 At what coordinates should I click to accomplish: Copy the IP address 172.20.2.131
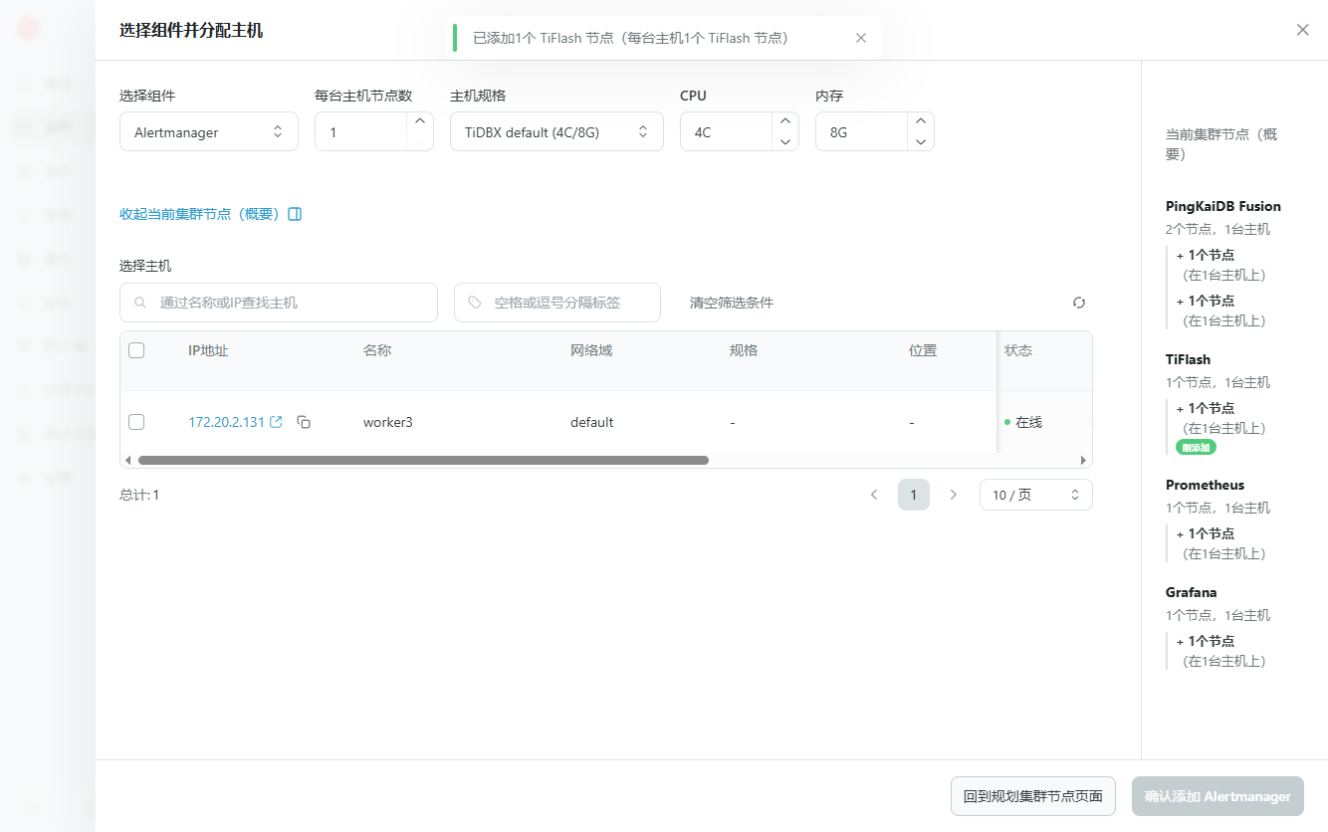(x=305, y=422)
